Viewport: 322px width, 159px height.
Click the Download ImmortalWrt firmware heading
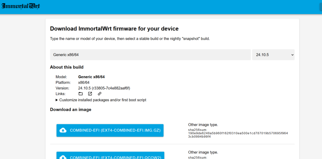pyautogui.click(x=114, y=29)
